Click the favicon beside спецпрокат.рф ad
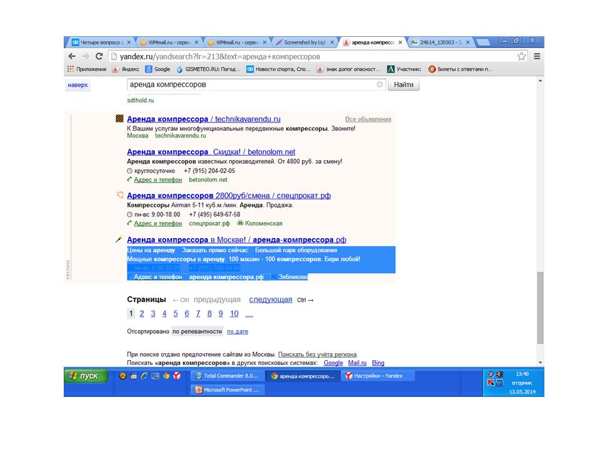Image resolution: width=600 pixels, height=450 pixels. point(120,195)
